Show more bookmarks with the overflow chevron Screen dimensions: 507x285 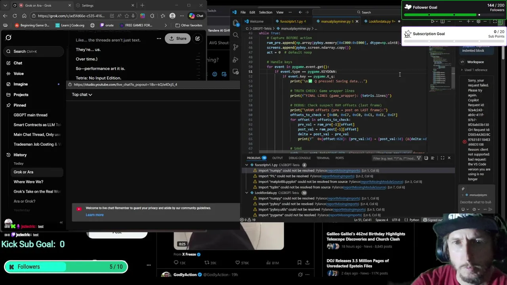166,25
